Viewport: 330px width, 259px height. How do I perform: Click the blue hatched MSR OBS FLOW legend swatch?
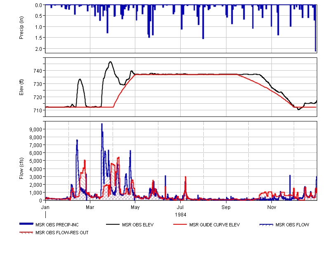coord(267,225)
